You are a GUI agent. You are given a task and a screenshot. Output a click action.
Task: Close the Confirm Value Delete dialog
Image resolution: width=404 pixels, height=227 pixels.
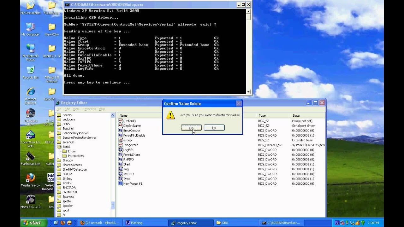coord(239,103)
